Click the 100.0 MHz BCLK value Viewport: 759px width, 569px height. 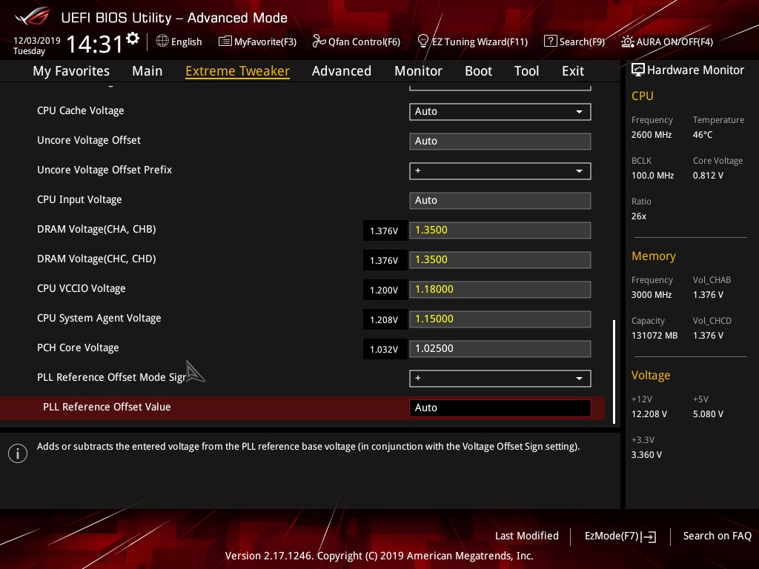tap(652, 176)
